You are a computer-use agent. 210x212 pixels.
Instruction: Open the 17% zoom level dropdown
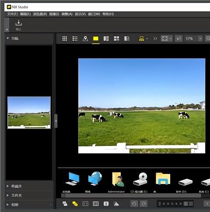pos(200,39)
